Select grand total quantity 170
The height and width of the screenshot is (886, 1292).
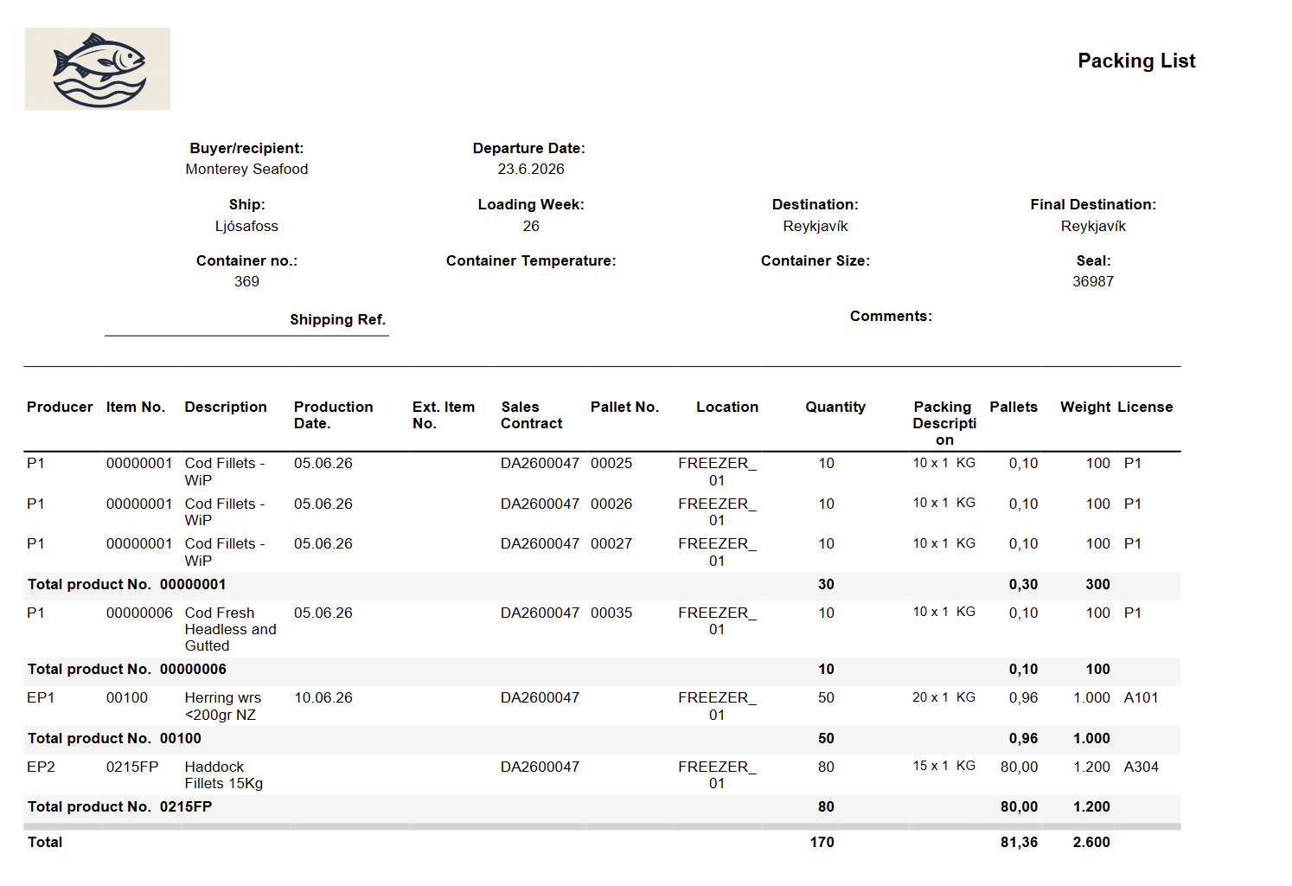[x=822, y=842]
